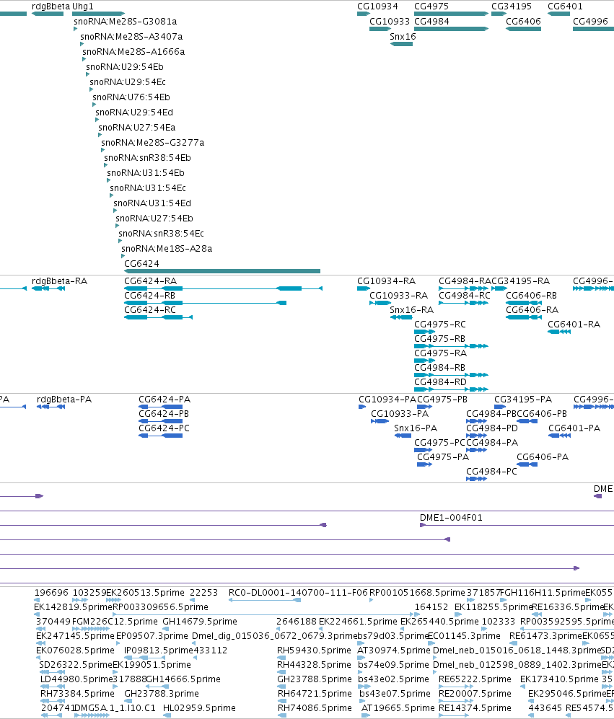
Task: Click protein CG6424-PB
Action: (x=161, y=421)
